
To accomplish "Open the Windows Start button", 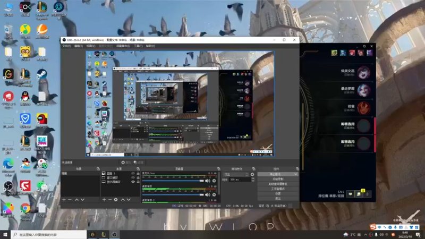I will (x=5, y=234).
